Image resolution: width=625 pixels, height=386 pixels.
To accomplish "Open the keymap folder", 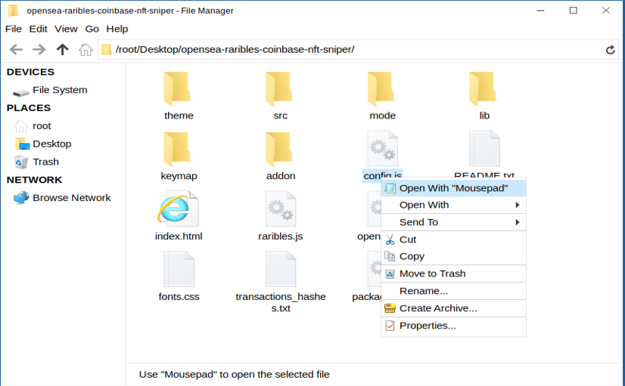I will tap(178, 150).
